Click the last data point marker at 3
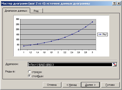The image size is (122, 90). [x=92, y=22]
